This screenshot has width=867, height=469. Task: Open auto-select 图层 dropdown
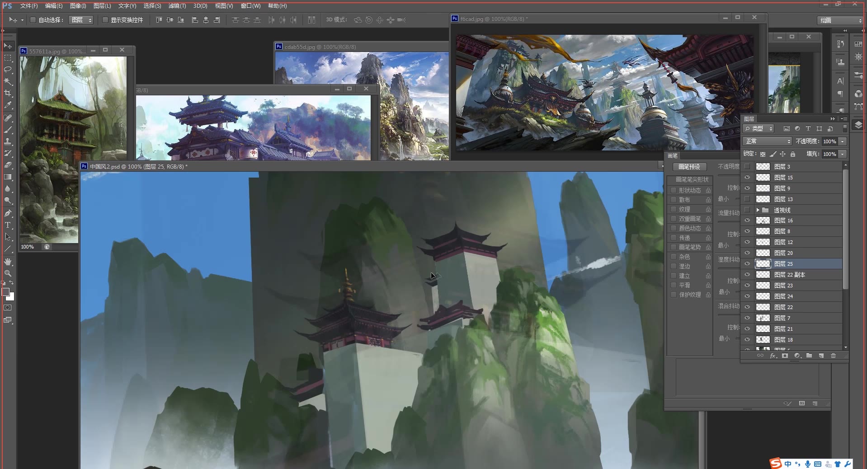81,20
